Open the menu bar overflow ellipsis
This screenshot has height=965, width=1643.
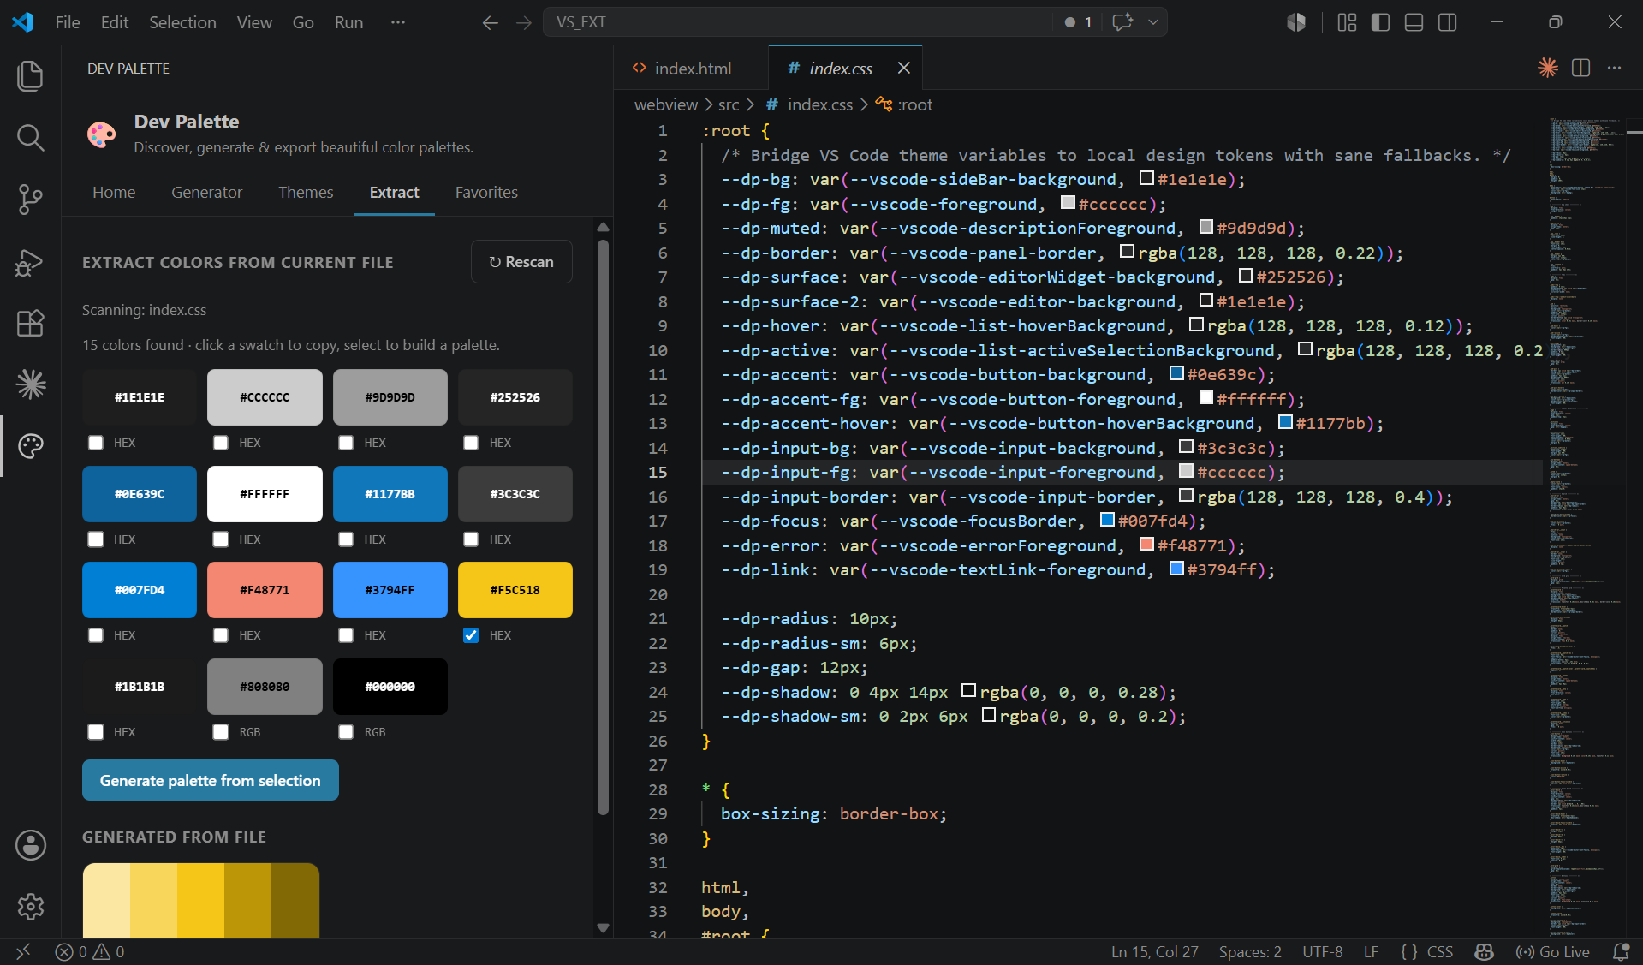pos(397,22)
